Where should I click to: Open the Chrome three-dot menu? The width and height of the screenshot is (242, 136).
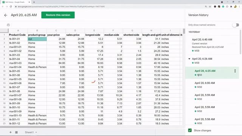pyautogui.click(x=239, y=7)
